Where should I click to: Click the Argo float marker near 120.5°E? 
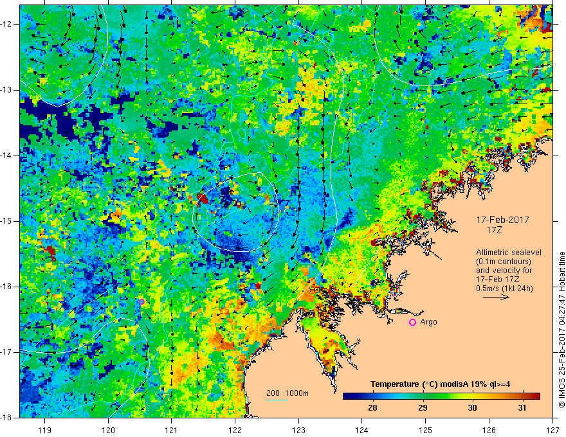pyautogui.click(x=142, y=302)
